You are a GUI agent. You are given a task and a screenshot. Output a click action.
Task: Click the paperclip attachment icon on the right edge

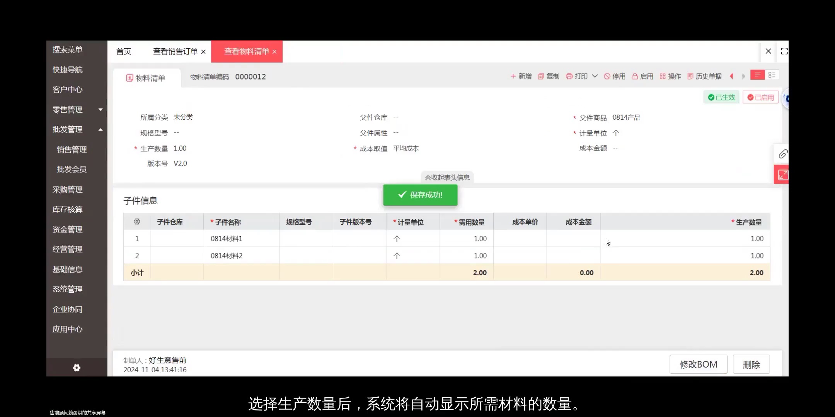click(x=783, y=154)
